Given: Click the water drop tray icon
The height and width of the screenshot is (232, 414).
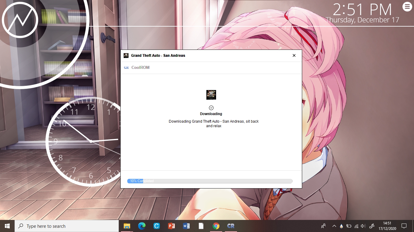Looking at the screenshot, I should pos(342,226).
